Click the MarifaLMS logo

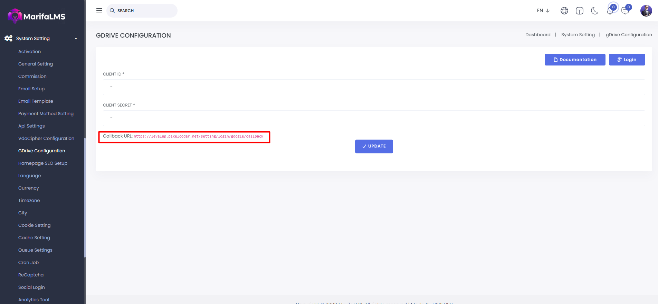pyautogui.click(x=37, y=16)
